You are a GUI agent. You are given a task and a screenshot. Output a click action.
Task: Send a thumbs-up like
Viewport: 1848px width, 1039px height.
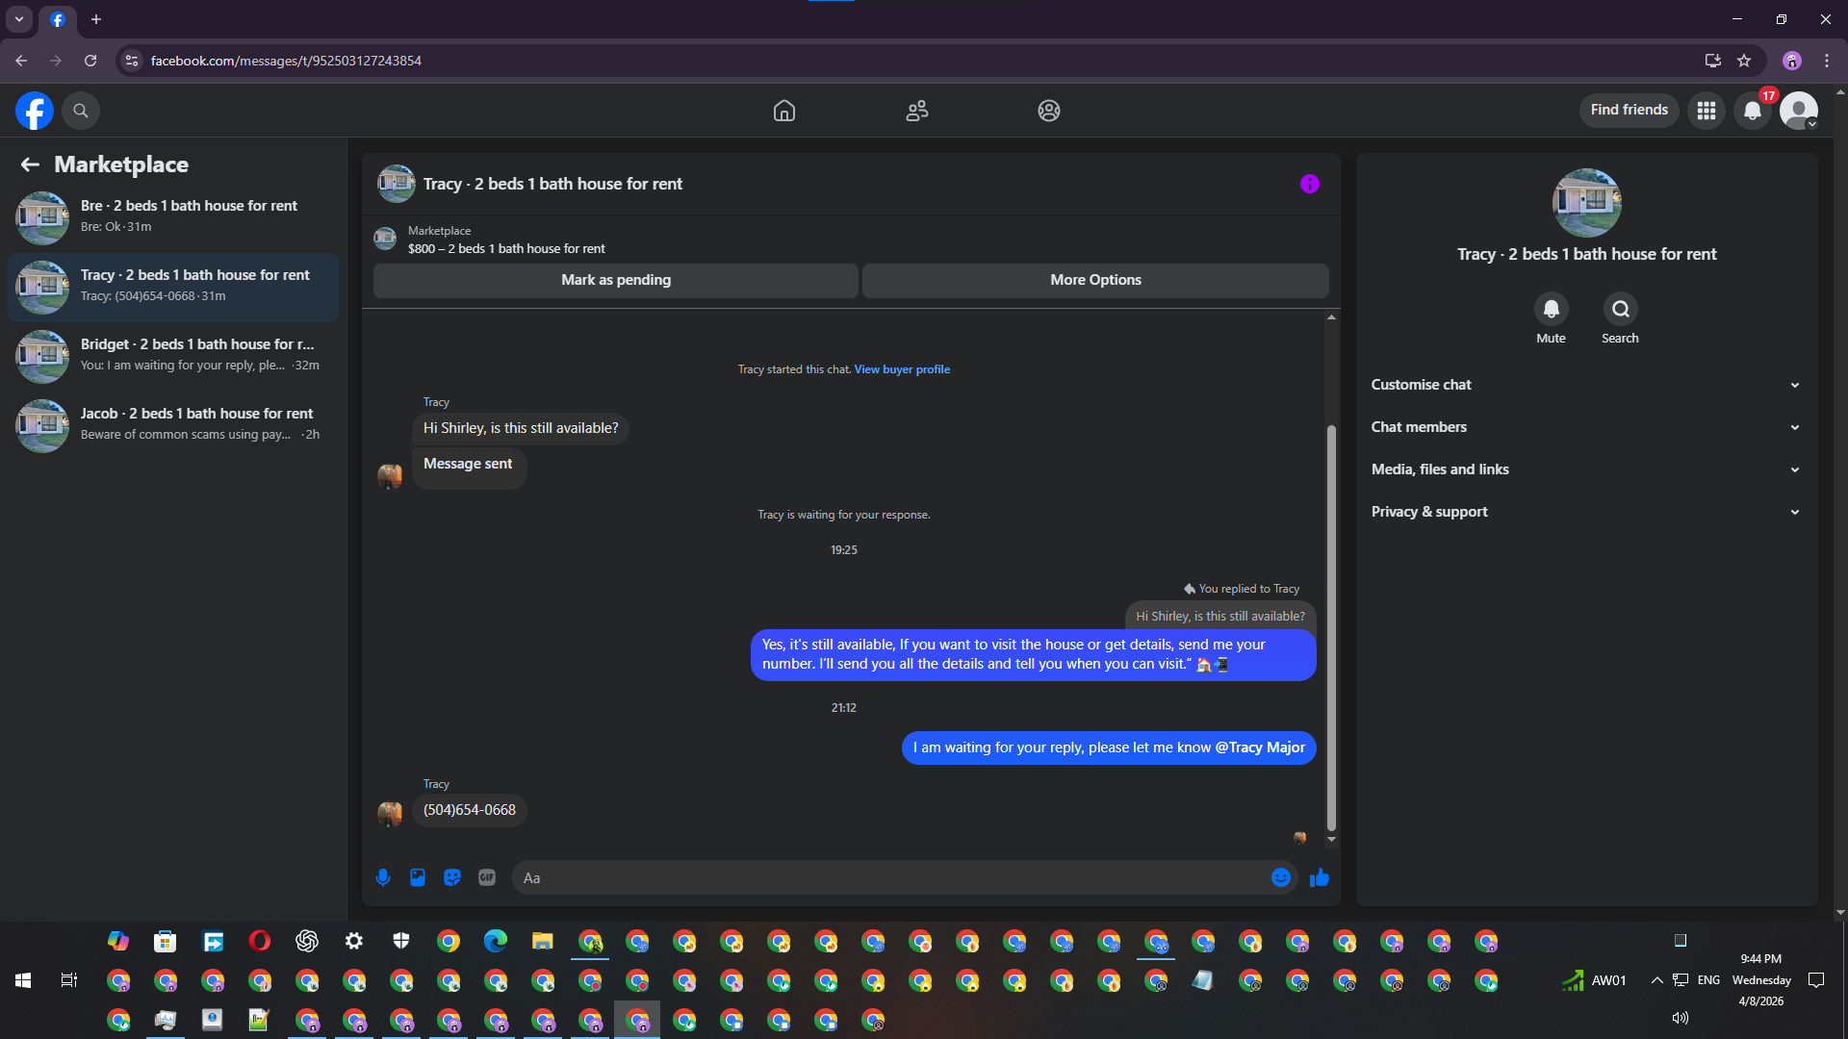click(1320, 877)
